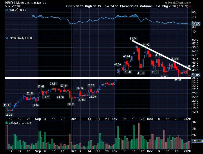Click the 2020 label on price axis
The height and width of the screenshot is (154, 203).
tap(187, 119)
